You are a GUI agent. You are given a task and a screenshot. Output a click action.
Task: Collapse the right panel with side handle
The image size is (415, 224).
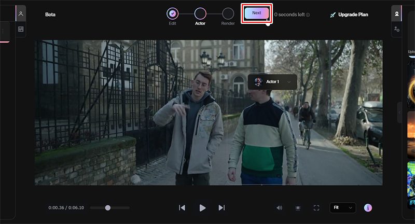(399, 113)
